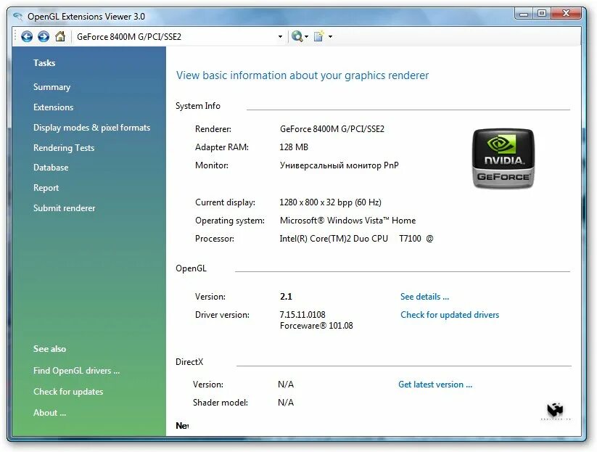597x452 pixels.
Task: Click the Operating system label
Action: 229,221
